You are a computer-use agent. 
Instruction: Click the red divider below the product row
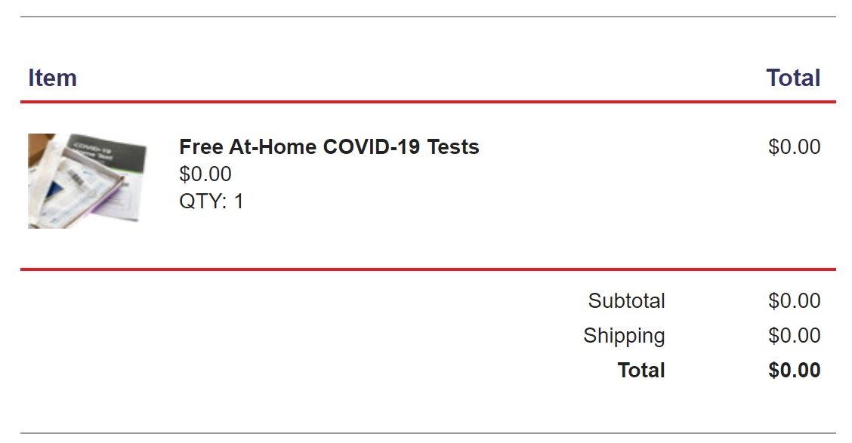428,269
